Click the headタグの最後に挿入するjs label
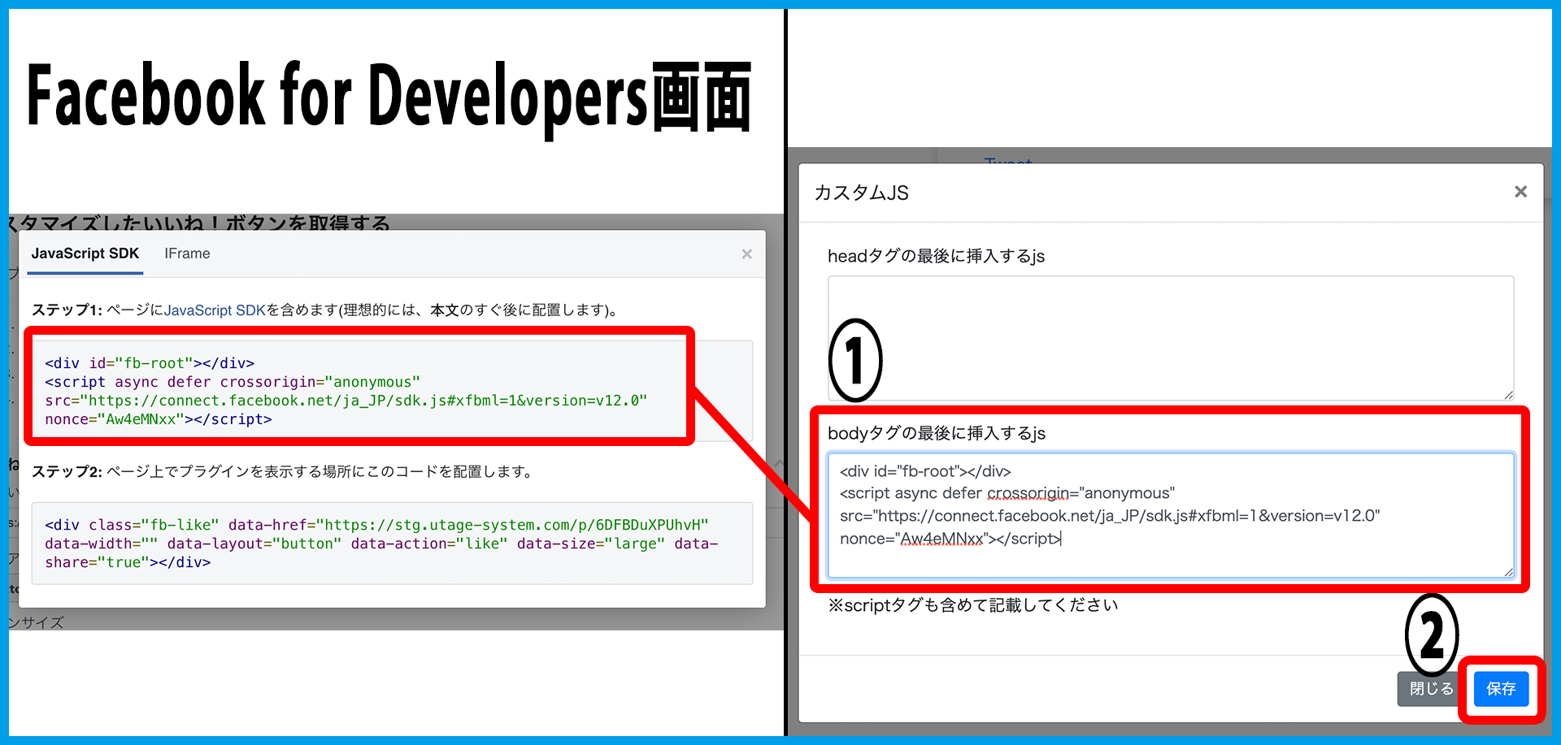 936,256
